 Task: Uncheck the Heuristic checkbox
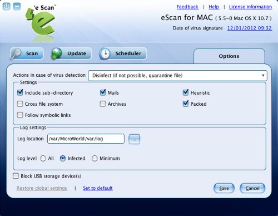coord(186,92)
